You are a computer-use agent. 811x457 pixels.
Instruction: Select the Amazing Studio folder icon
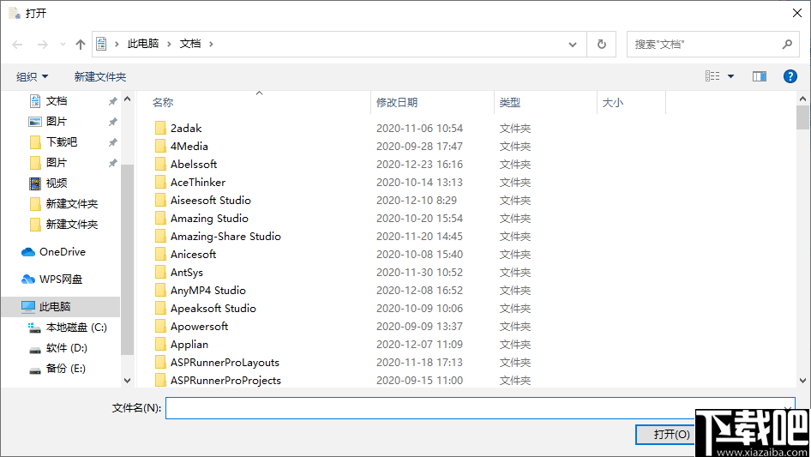coord(160,218)
